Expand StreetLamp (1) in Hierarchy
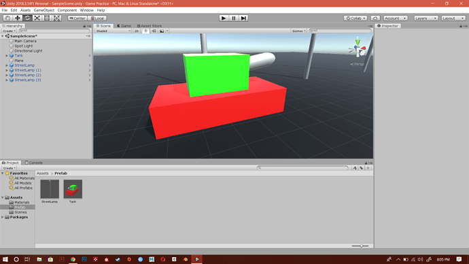 7,70
